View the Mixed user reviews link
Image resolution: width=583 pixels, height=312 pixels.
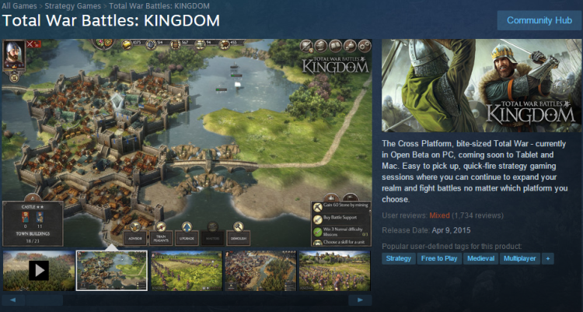coord(439,216)
